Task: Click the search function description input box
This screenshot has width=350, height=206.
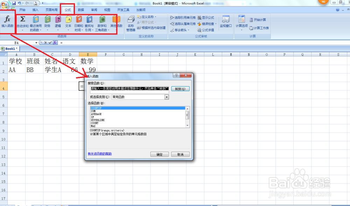Action: tap(129, 89)
